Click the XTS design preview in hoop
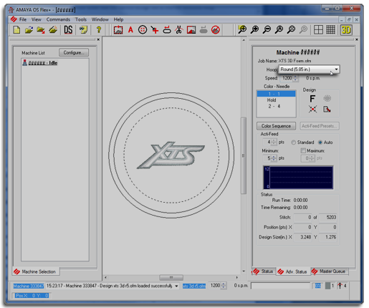This screenshot has height=308, width=369. coord(171,155)
